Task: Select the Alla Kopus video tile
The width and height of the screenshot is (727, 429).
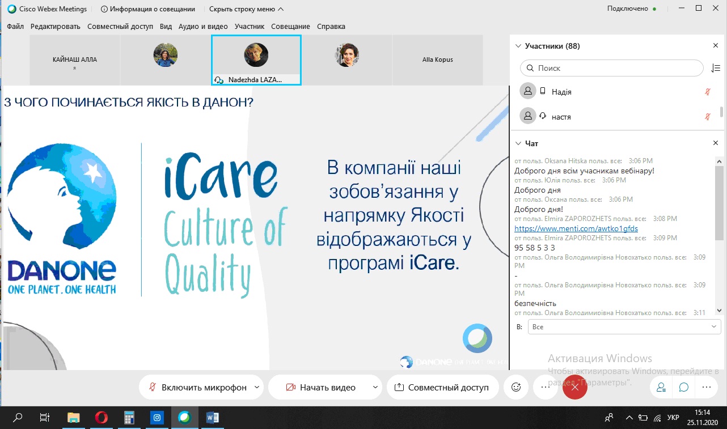Action: tap(438, 60)
